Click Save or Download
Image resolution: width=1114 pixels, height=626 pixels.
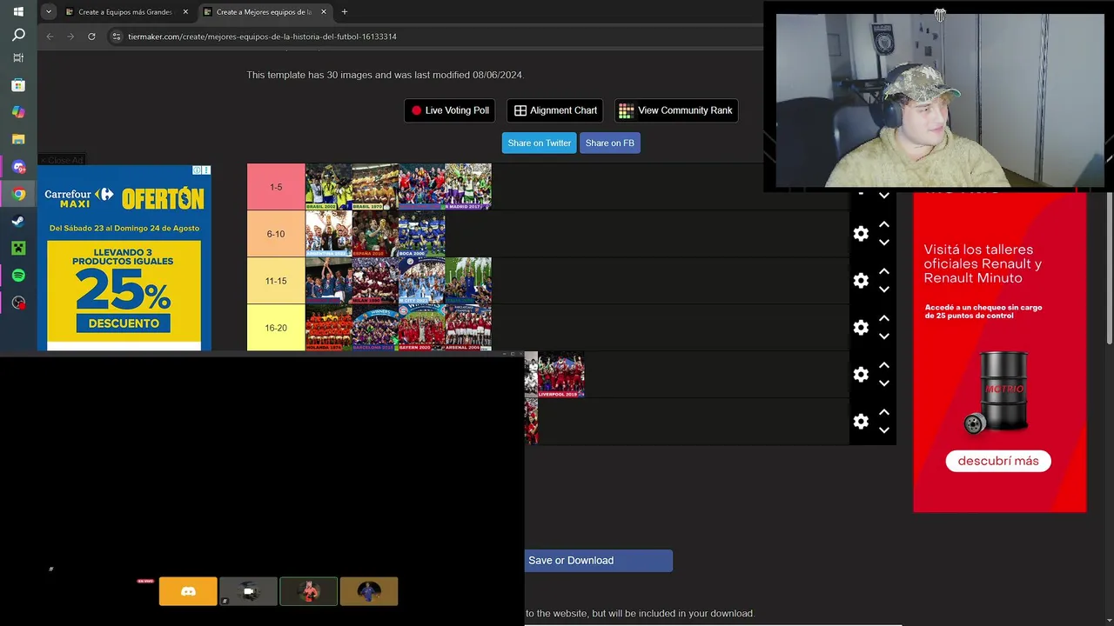click(x=599, y=561)
